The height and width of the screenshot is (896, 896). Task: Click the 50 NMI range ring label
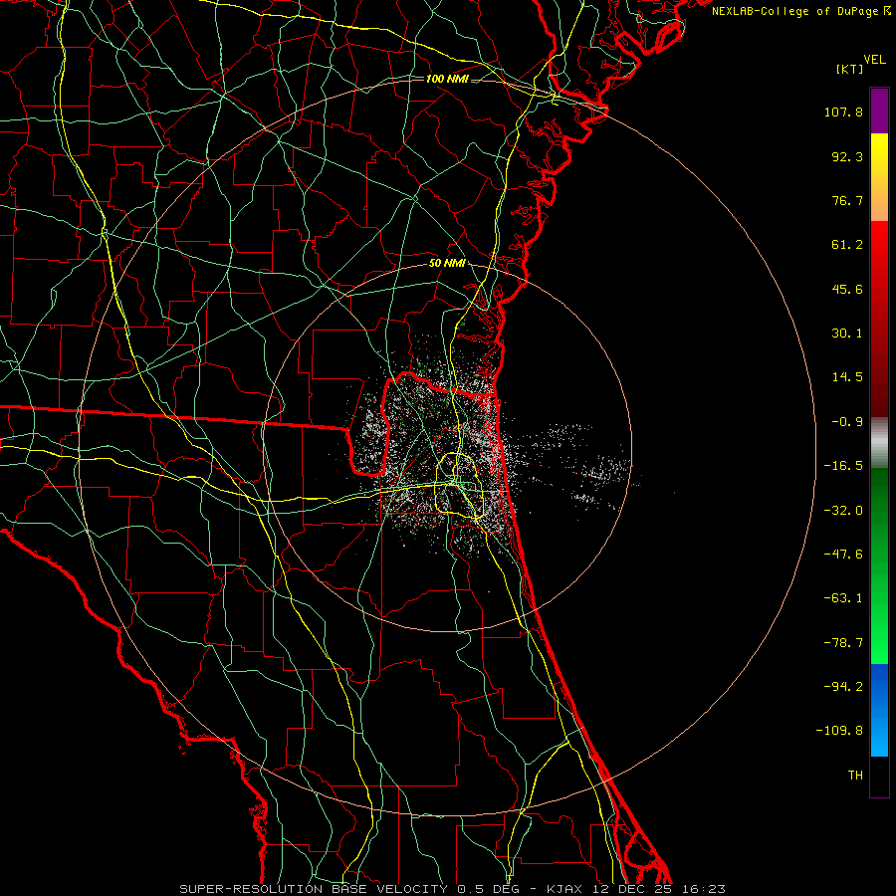pos(447,264)
